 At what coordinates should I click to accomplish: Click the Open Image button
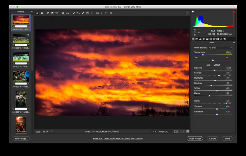tap(195, 138)
